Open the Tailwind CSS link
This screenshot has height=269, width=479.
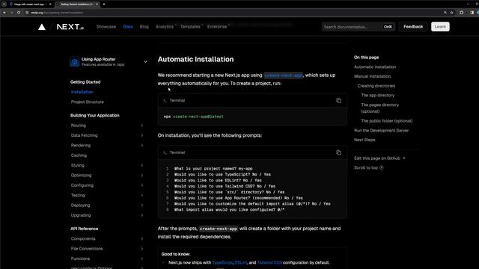(x=269, y=262)
